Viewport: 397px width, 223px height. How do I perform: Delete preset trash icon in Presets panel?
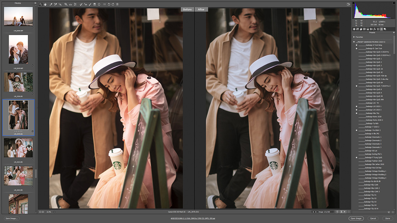pos(393,212)
